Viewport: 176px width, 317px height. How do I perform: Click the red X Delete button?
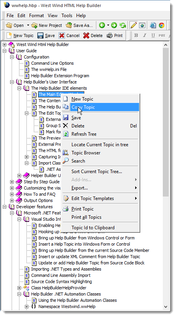(x=93, y=35)
